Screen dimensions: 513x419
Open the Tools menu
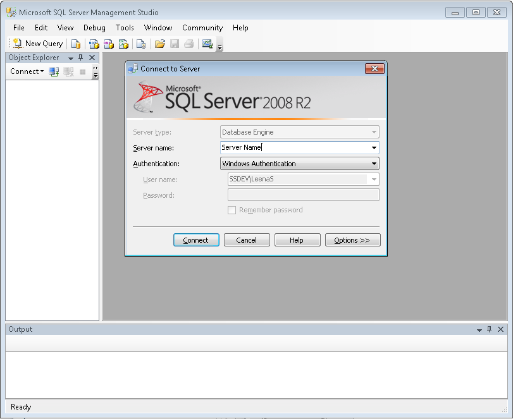tap(125, 28)
